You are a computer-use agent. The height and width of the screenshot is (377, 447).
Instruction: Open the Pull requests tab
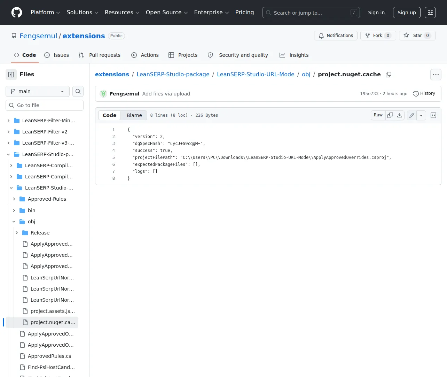pyautogui.click(x=100, y=55)
